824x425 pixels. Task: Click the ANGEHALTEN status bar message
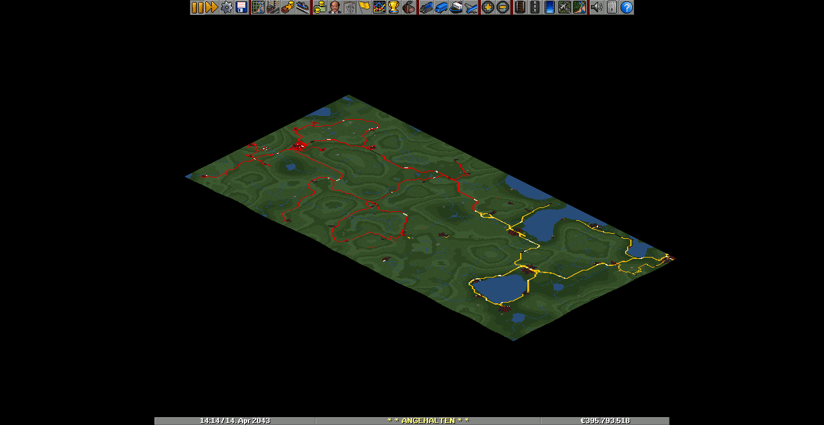click(x=427, y=420)
